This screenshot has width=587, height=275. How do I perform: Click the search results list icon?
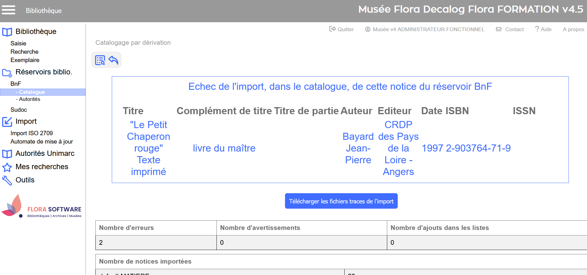[100, 60]
